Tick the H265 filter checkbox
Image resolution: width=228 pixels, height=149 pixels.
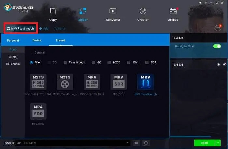(x=109, y=62)
